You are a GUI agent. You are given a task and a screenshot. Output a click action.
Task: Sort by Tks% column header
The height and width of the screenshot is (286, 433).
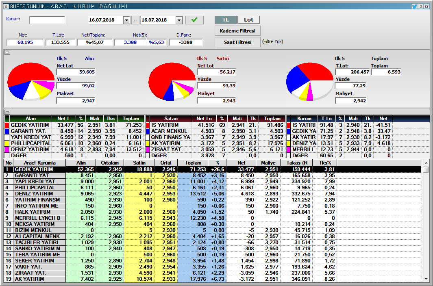325,163
